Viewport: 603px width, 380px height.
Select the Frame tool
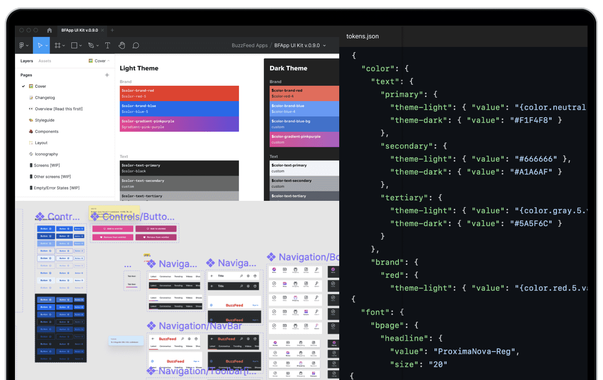pos(58,46)
